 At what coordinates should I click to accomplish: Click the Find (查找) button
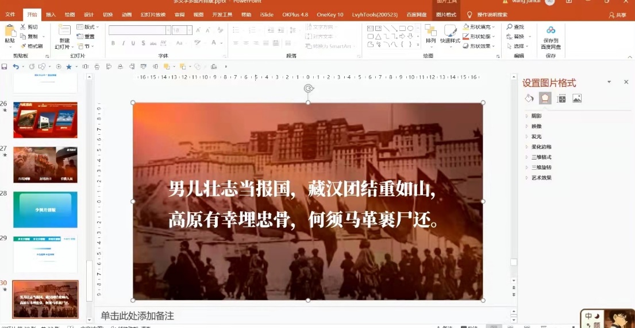(x=515, y=27)
